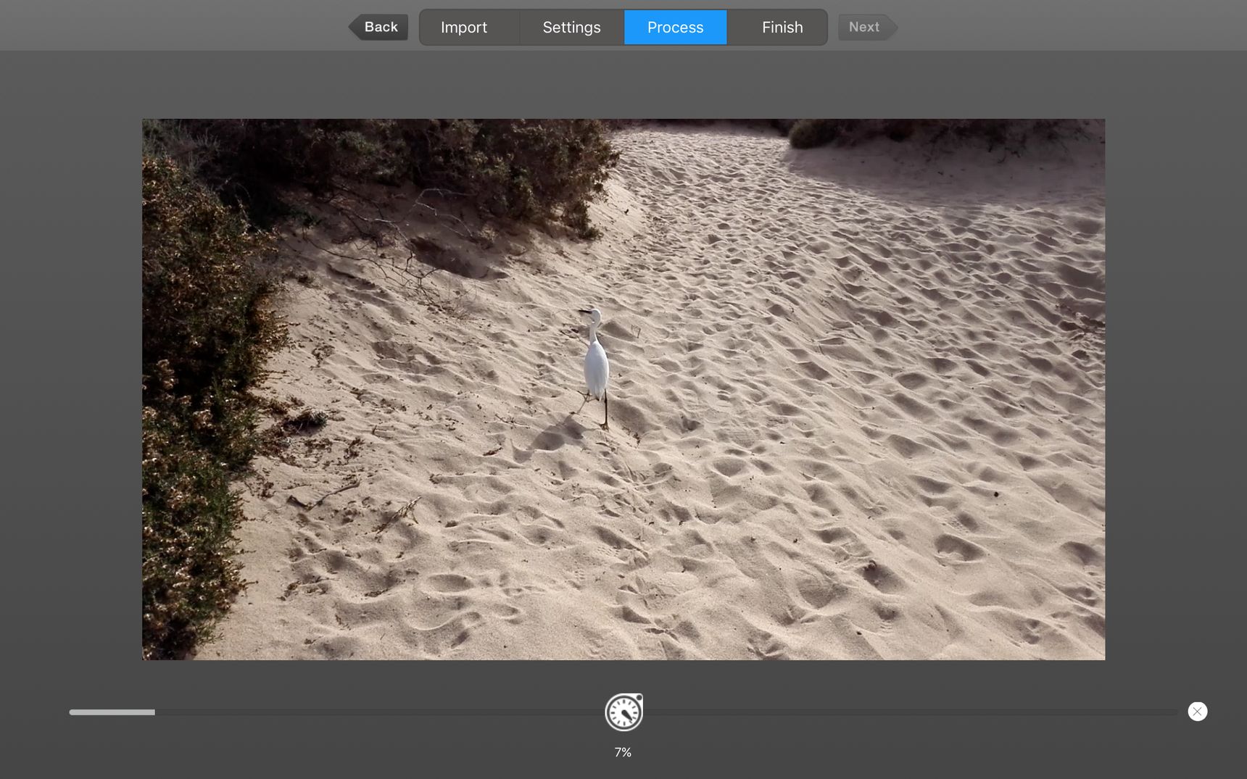Click the processing progress bar

point(623,712)
